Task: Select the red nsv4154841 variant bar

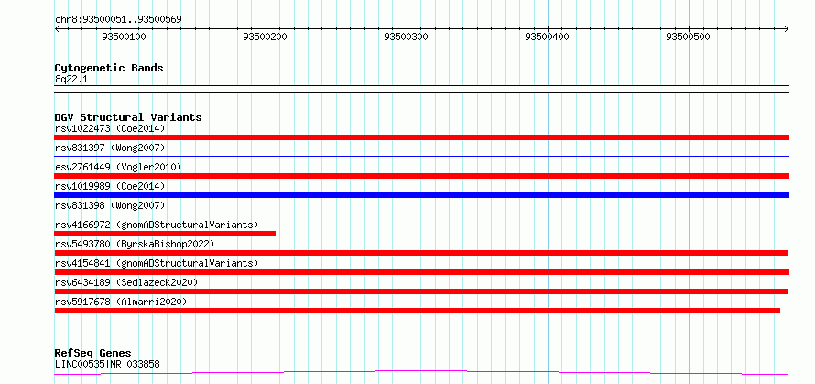Action: [421, 272]
